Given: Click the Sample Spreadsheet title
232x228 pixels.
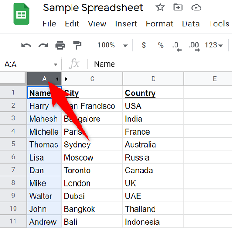Looking at the screenshot, I should pos(93,8).
